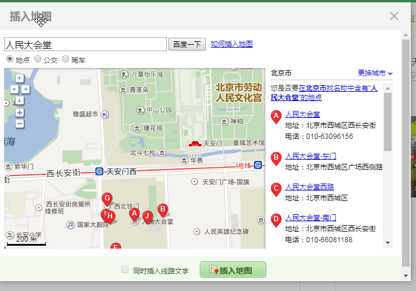The height and width of the screenshot is (291, 416).
Task: Click result marker C in the results list
Action: coord(276,189)
